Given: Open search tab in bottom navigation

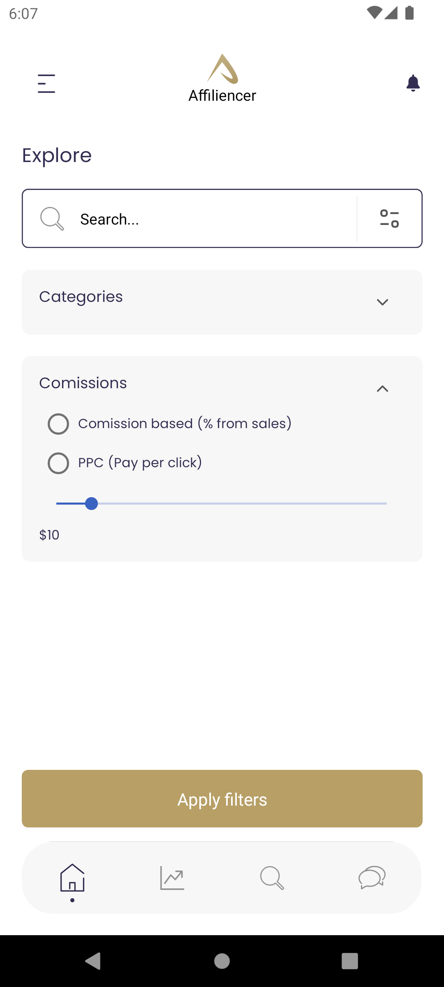Looking at the screenshot, I should click(x=272, y=878).
